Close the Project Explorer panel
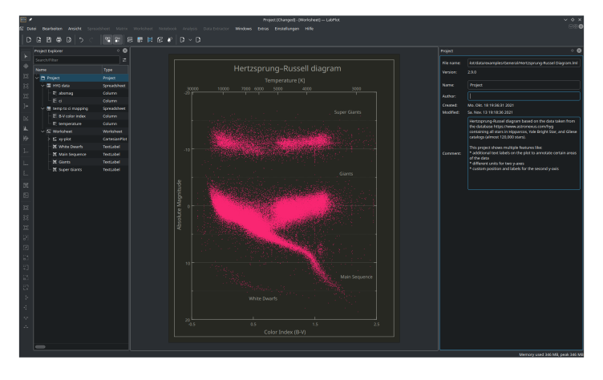This screenshot has width=603, height=380. coord(125,51)
